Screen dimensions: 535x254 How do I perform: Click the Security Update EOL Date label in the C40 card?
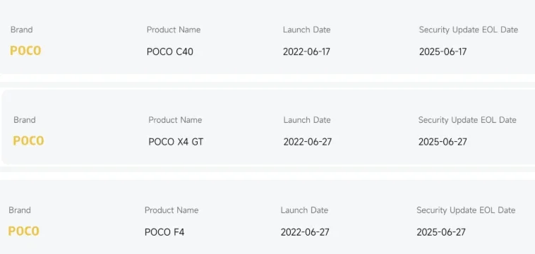point(469,30)
